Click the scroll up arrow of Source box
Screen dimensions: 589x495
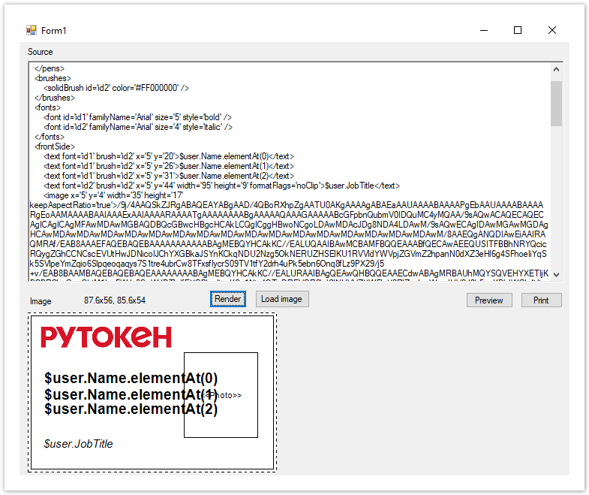pos(556,70)
